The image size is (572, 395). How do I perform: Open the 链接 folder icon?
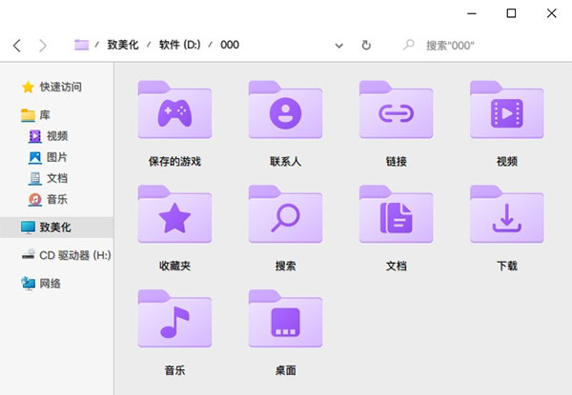pyautogui.click(x=396, y=113)
